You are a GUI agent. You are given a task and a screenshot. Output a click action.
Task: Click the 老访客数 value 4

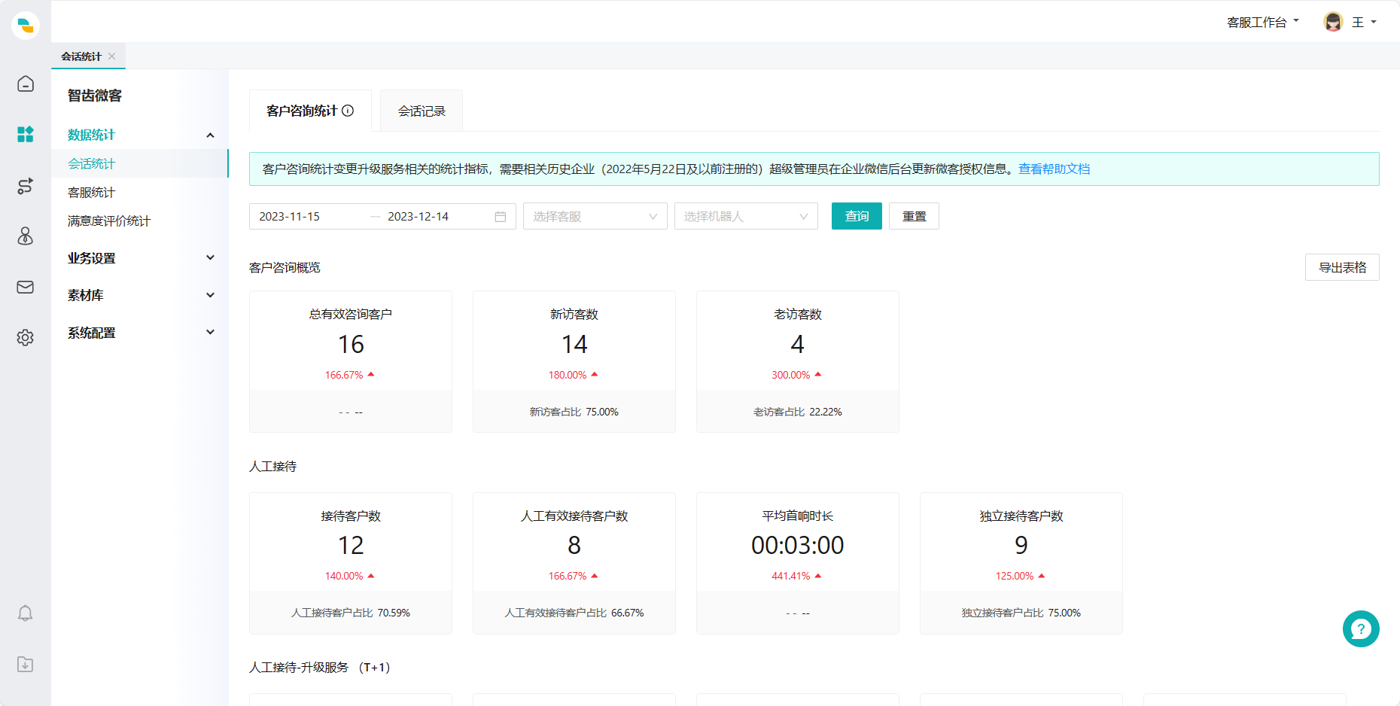pos(798,345)
